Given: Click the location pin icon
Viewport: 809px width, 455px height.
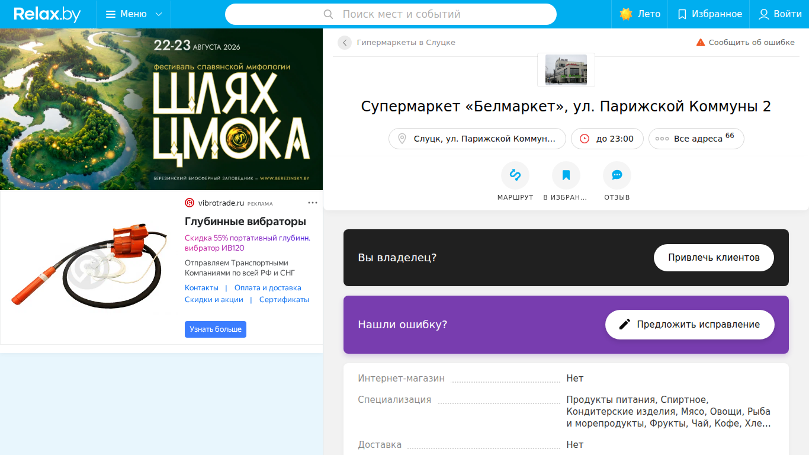Looking at the screenshot, I should coord(402,139).
